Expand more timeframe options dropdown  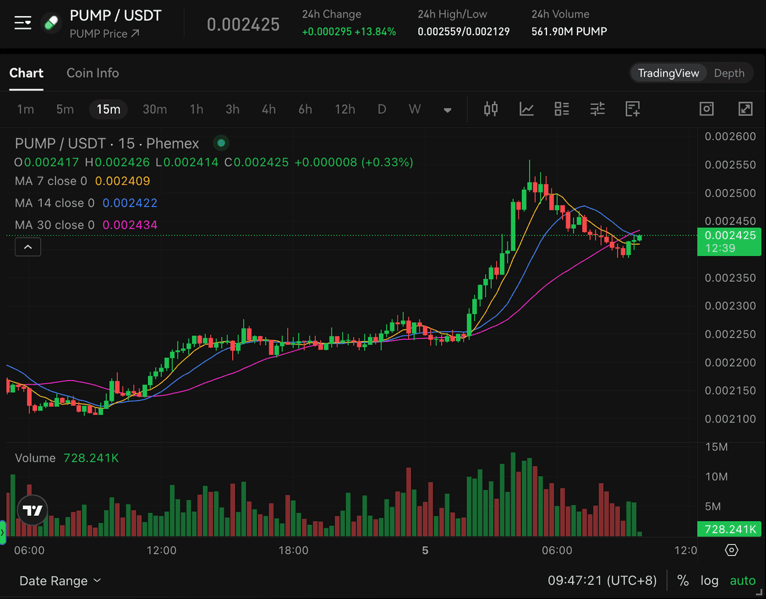447,110
